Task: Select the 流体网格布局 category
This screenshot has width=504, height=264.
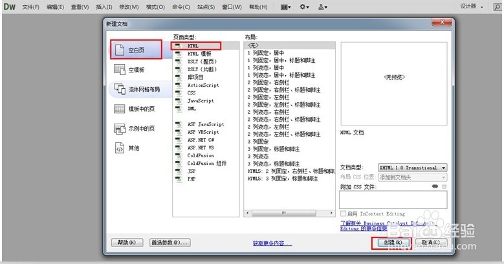Action: click(136, 89)
